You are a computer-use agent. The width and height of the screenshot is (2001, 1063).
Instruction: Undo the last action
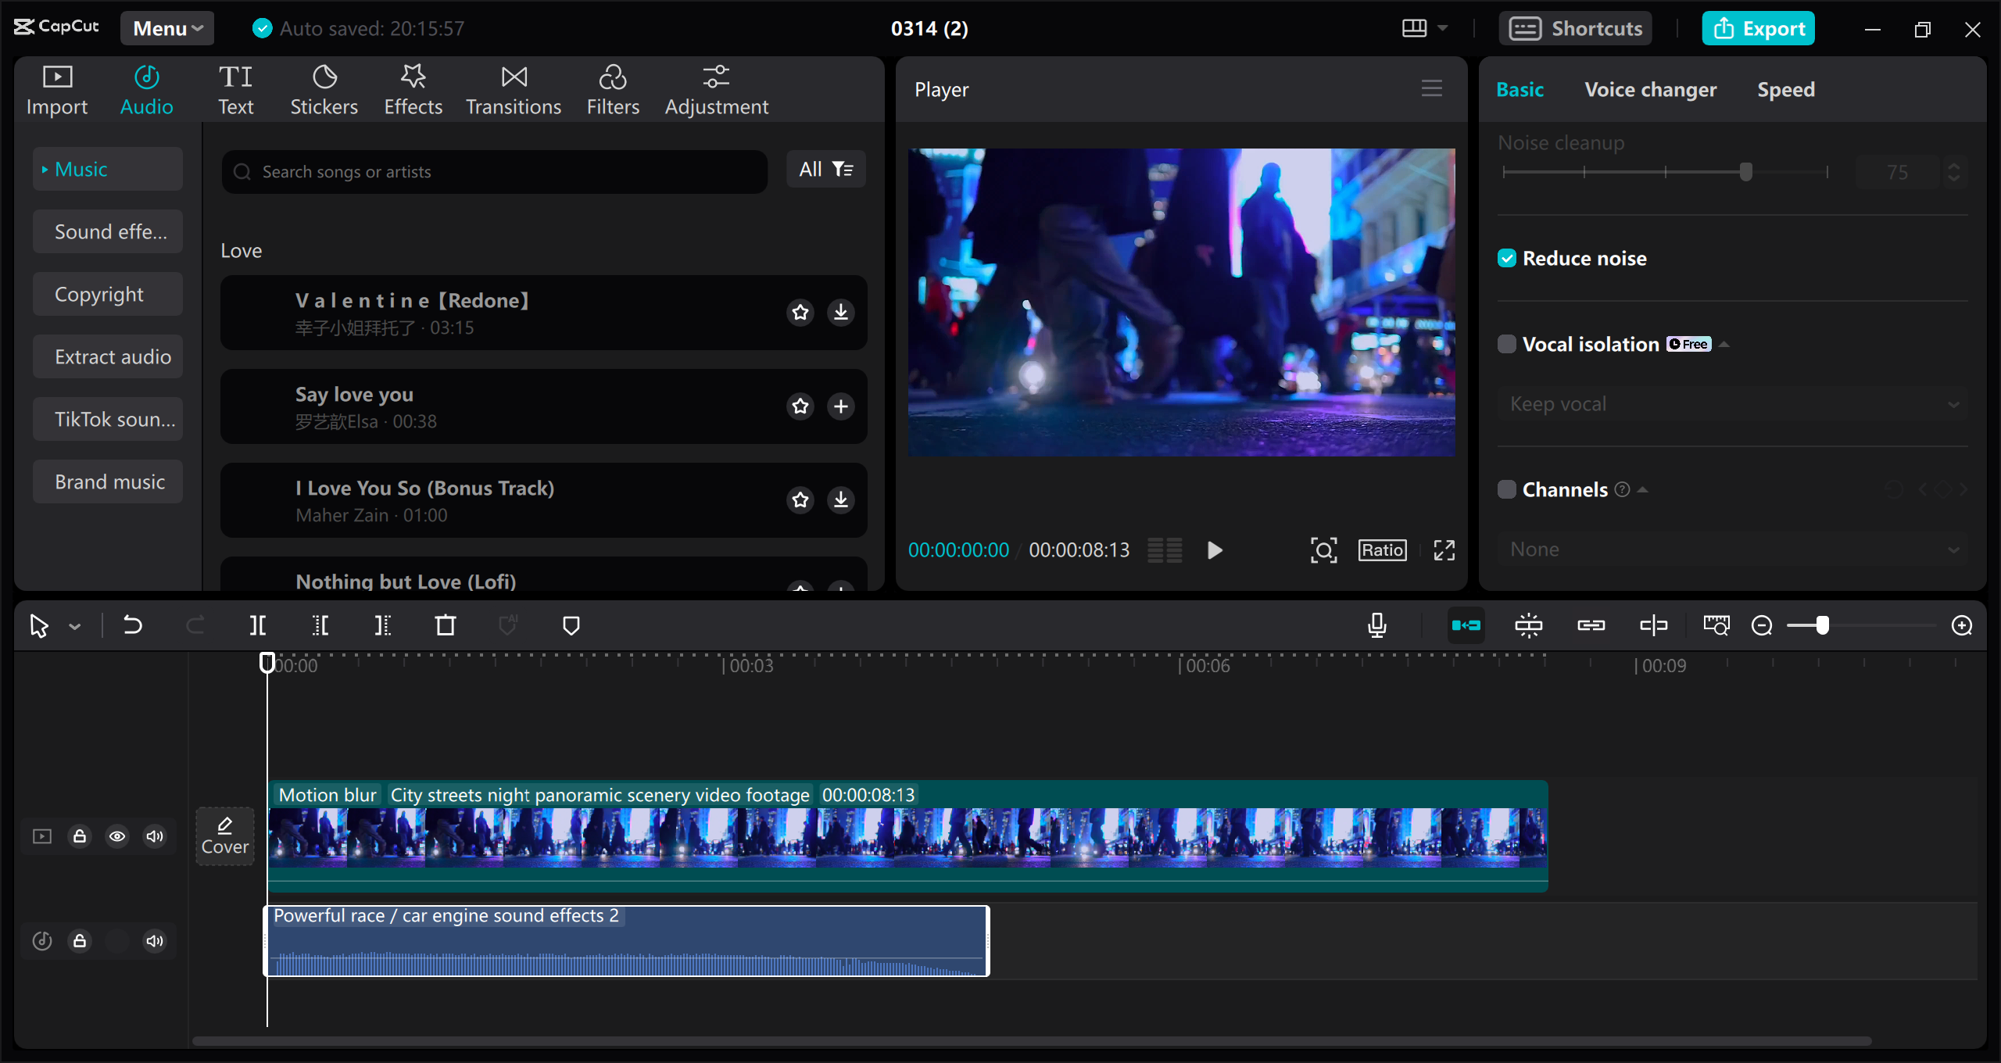click(x=133, y=625)
